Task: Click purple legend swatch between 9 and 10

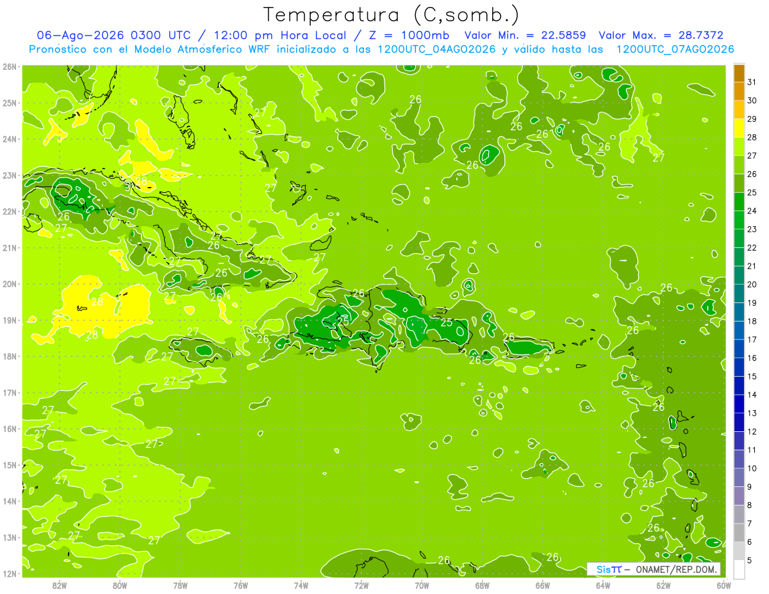Action: point(738,477)
